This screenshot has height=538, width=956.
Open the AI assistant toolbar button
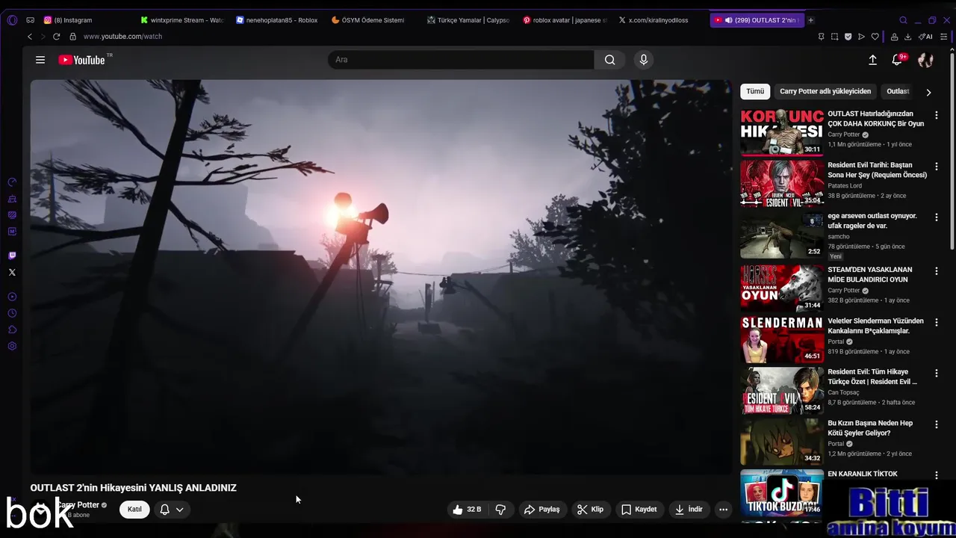926,37
